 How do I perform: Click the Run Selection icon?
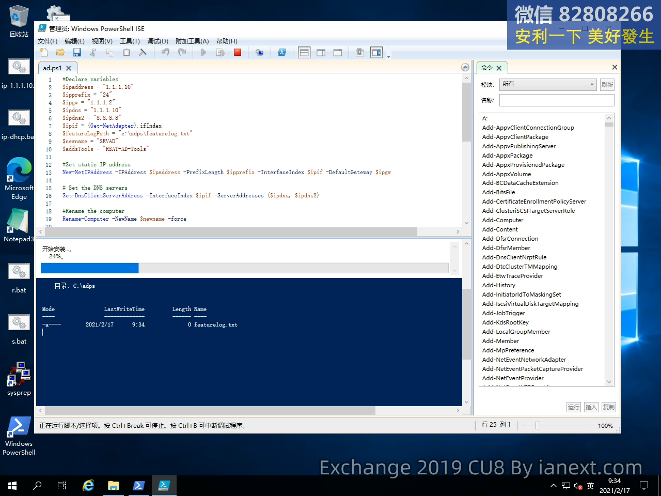[221, 52]
